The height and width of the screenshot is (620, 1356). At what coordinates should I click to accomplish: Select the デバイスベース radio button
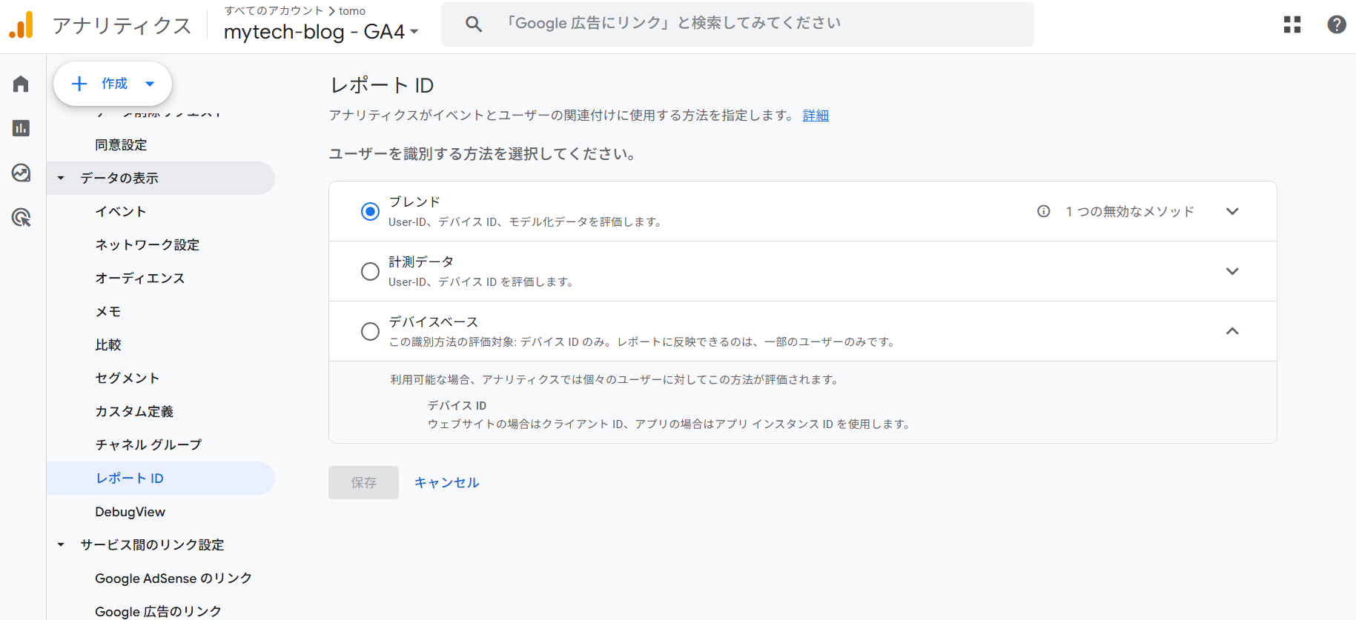point(370,331)
